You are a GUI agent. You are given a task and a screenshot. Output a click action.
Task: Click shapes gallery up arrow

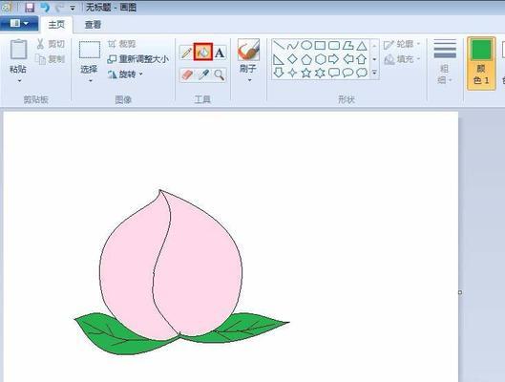374,46
